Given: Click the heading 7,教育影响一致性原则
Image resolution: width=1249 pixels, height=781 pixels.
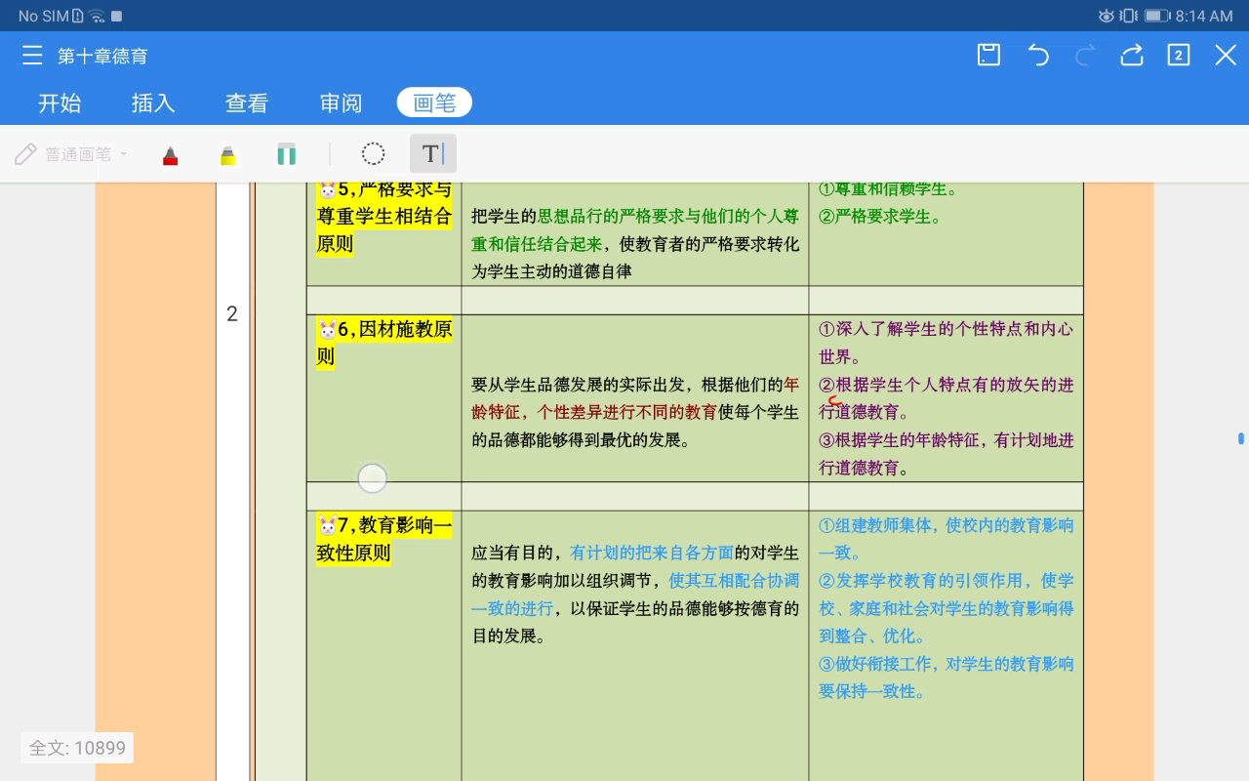Looking at the screenshot, I should [384, 539].
